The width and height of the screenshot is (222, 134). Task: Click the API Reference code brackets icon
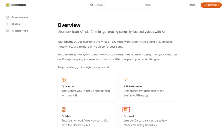tap(126, 80)
